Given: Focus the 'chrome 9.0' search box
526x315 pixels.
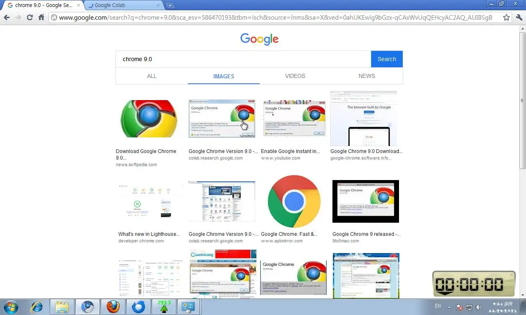Looking at the screenshot, I should pos(243,59).
